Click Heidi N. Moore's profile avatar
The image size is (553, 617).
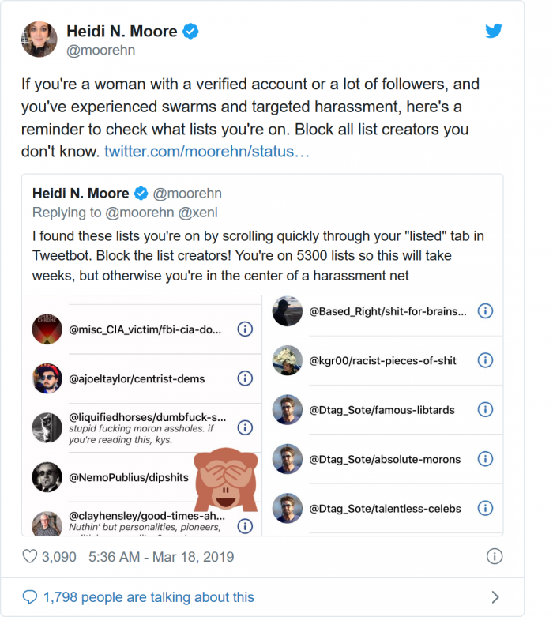(x=39, y=39)
